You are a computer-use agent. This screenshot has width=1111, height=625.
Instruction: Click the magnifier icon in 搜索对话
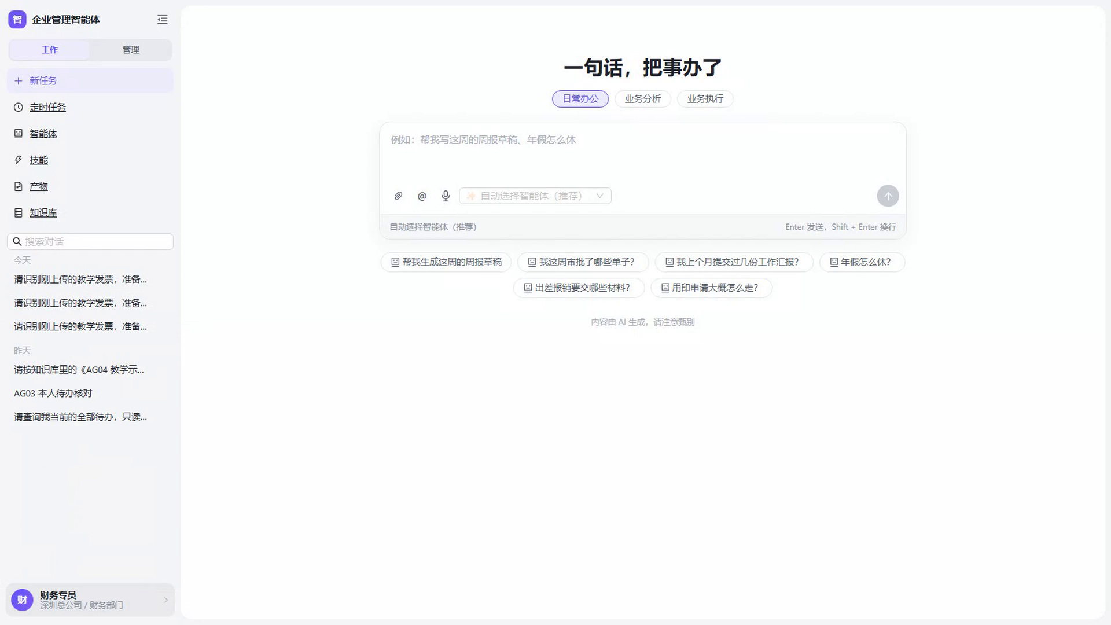[x=17, y=242]
